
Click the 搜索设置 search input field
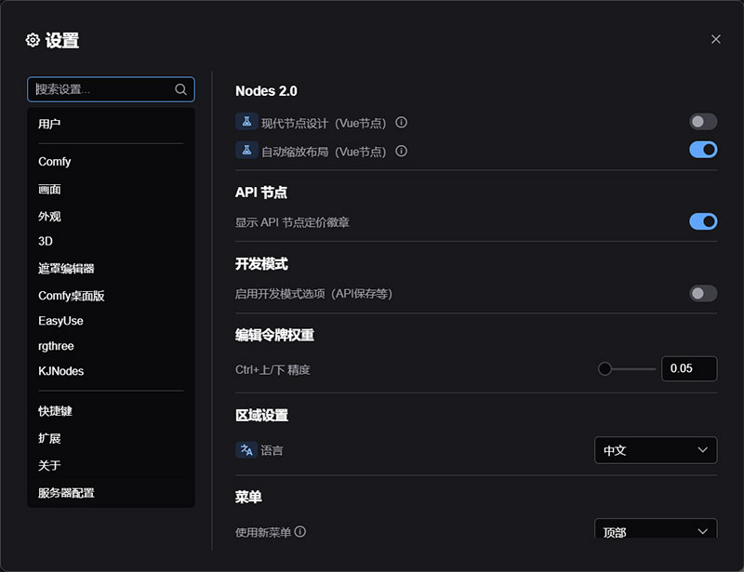click(x=102, y=89)
